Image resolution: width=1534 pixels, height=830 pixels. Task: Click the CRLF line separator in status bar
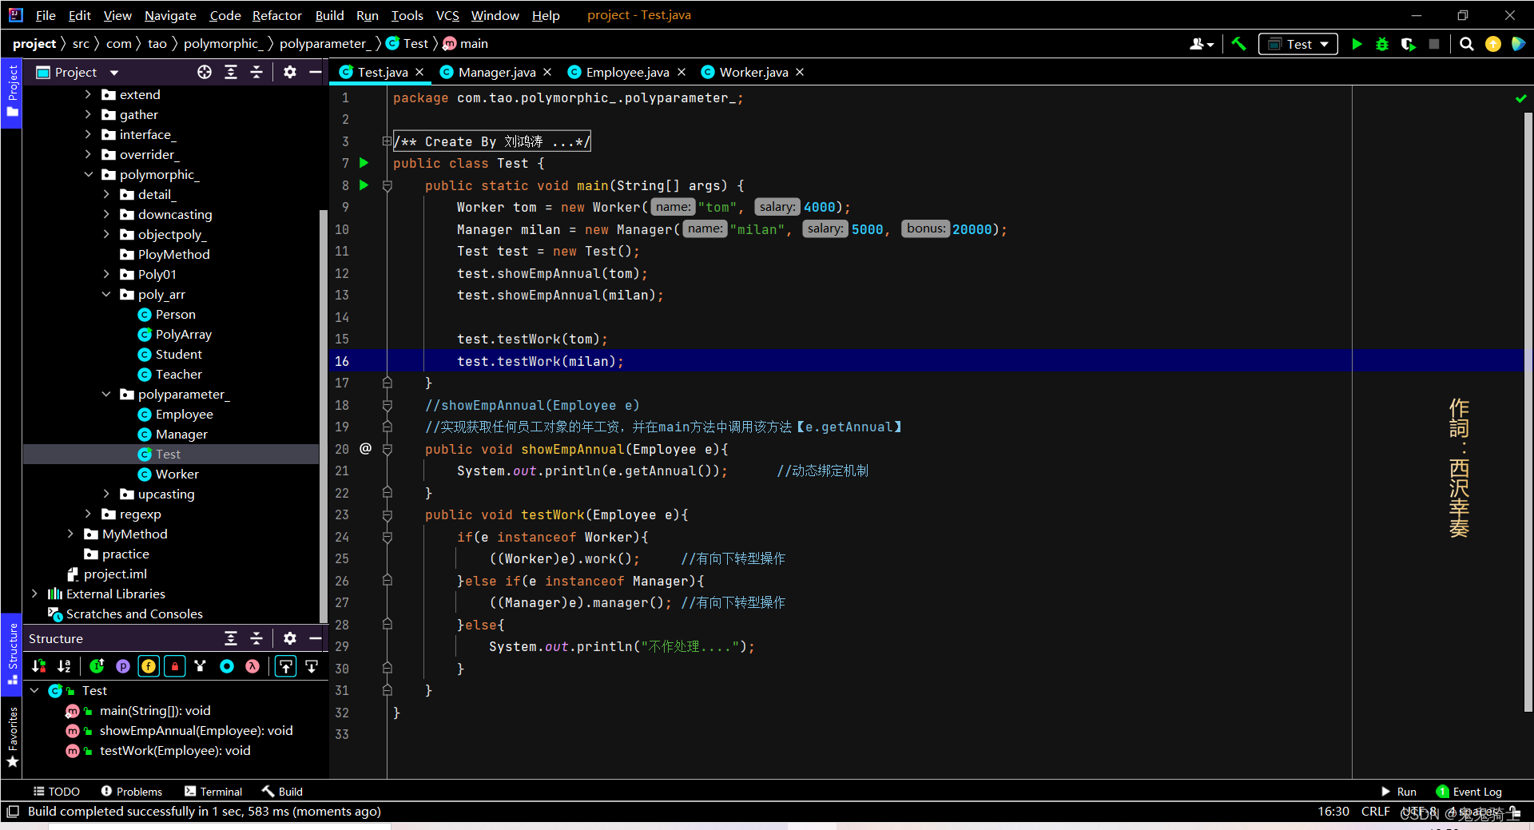[x=1375, y=812]
